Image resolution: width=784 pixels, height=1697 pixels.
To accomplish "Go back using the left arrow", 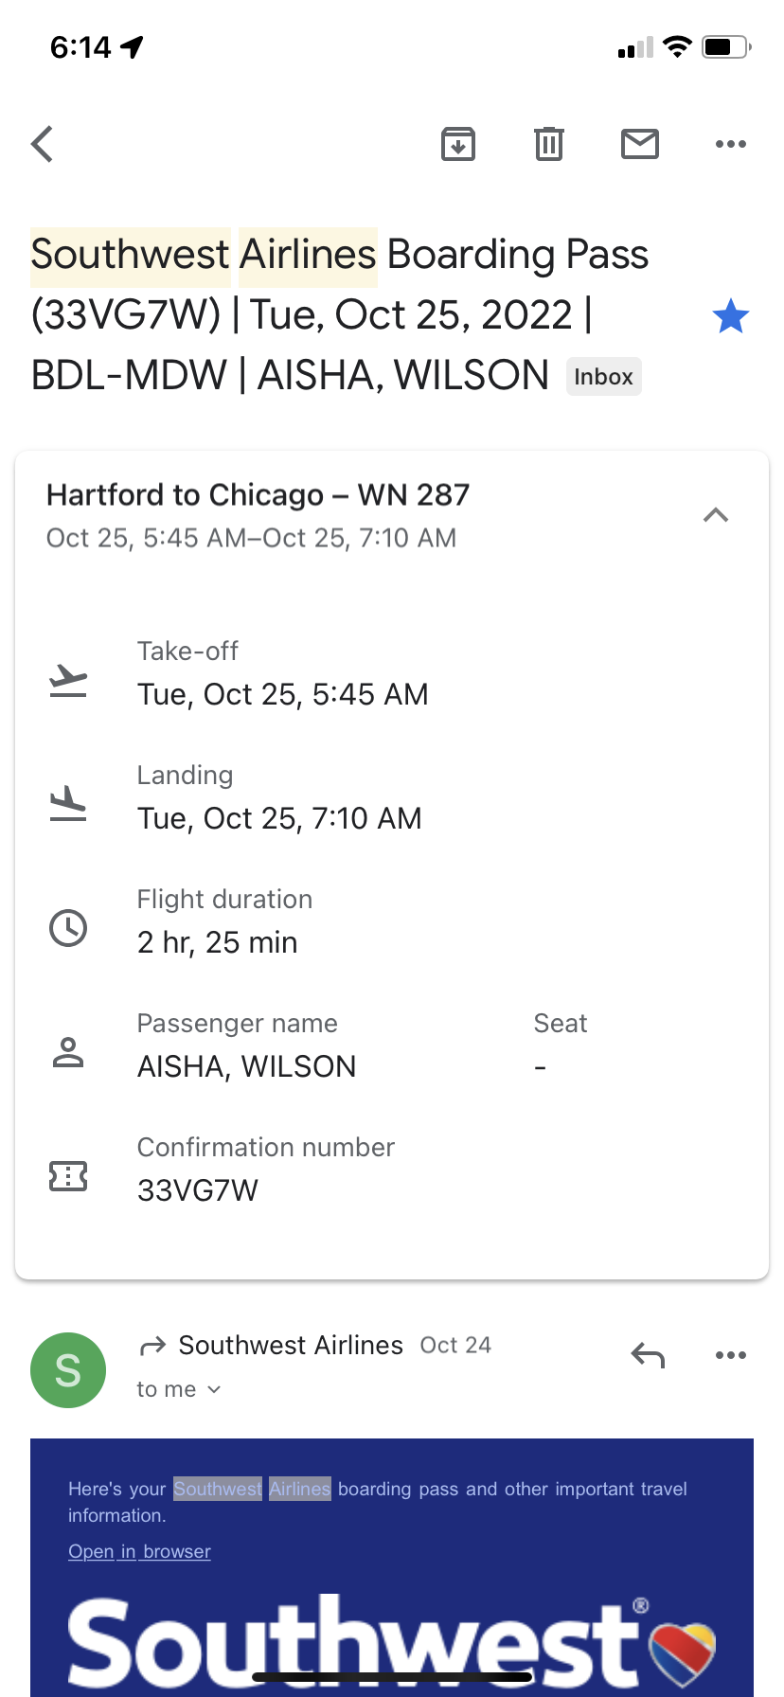I will (43, 145).
